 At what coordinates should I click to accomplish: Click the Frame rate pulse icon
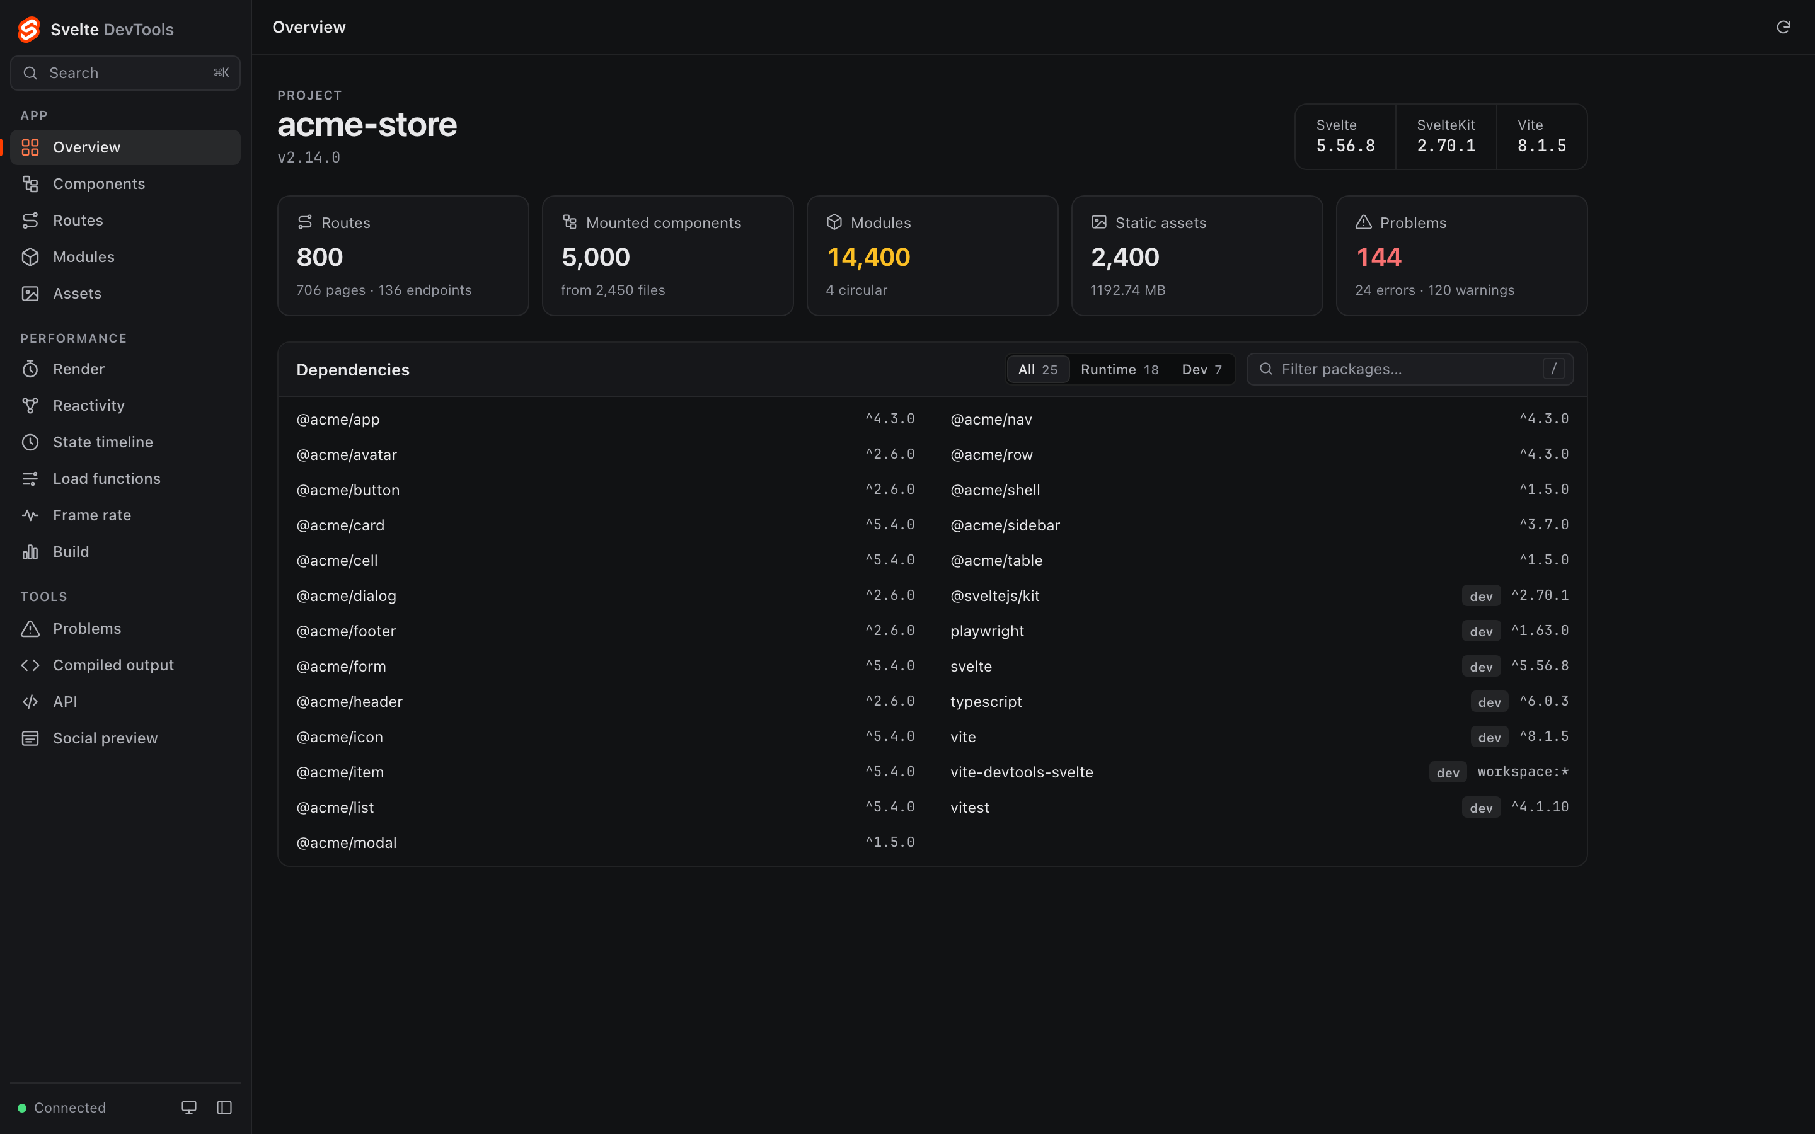point(30,515)
